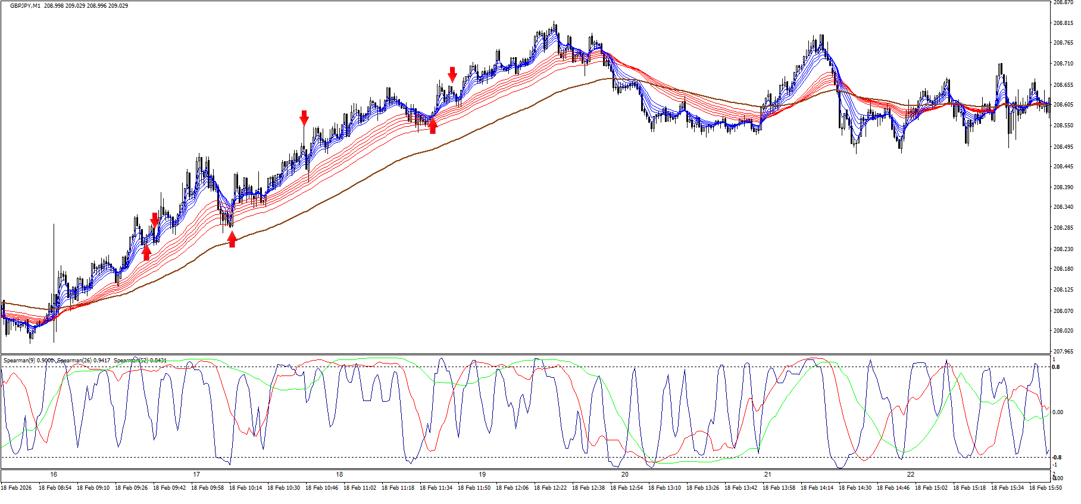Click the first red up arrow signal
The image size is (1081, 504).
[x=146, y=252]
